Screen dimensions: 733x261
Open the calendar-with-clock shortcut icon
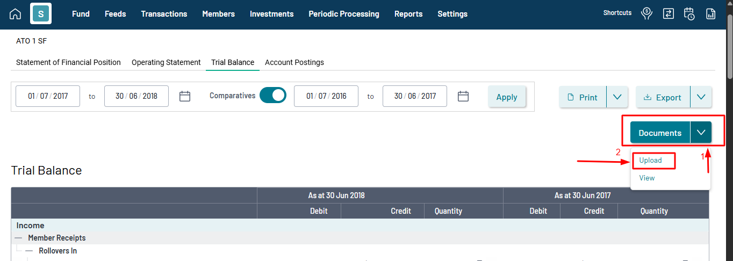click(x=689, y=14)
